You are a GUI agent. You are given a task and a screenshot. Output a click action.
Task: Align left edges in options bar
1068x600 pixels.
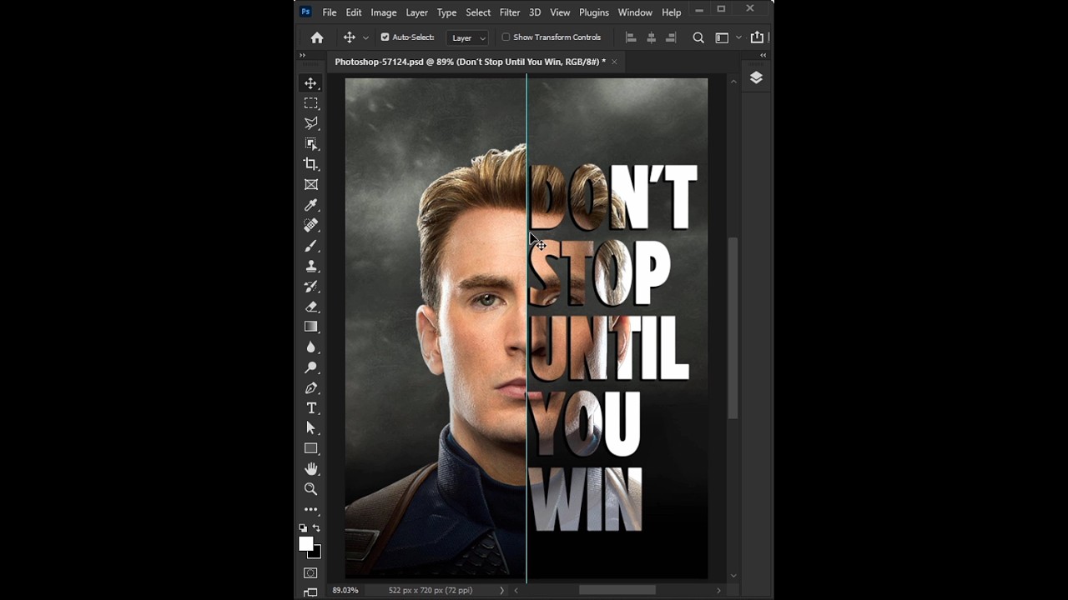coord(631,37)
